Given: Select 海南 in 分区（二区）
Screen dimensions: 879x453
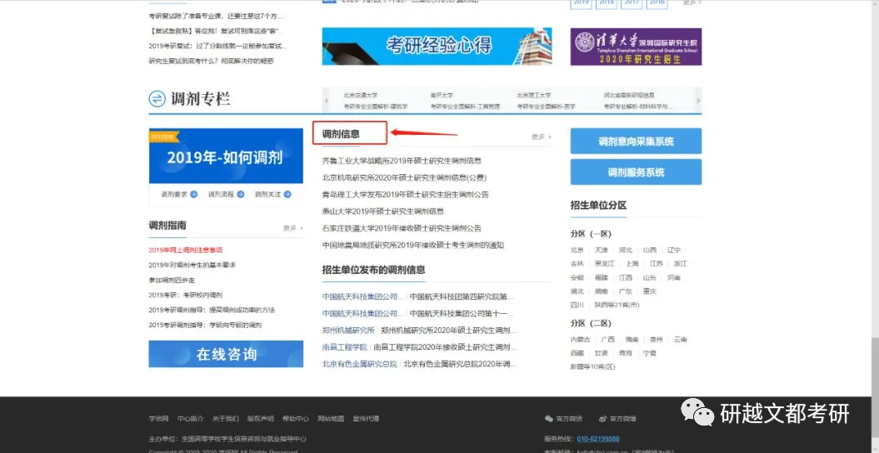Looking at the screenshot, I should pyautogui.click(x=632, y=339).
